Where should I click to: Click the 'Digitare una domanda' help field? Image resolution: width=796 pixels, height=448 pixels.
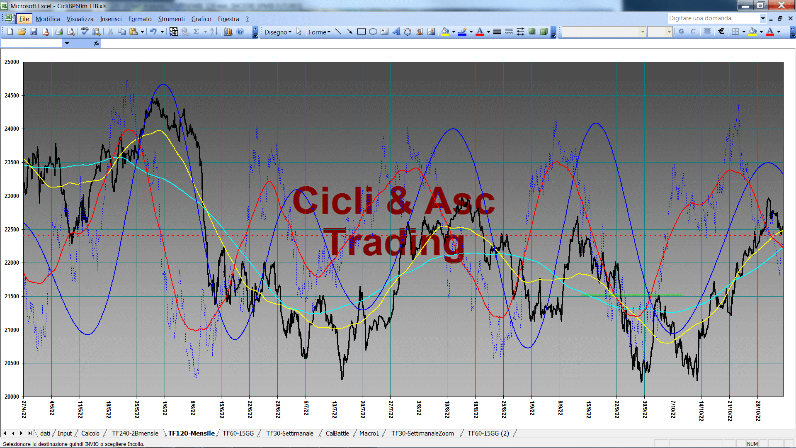pyautogui.click(x=713, y=18)
